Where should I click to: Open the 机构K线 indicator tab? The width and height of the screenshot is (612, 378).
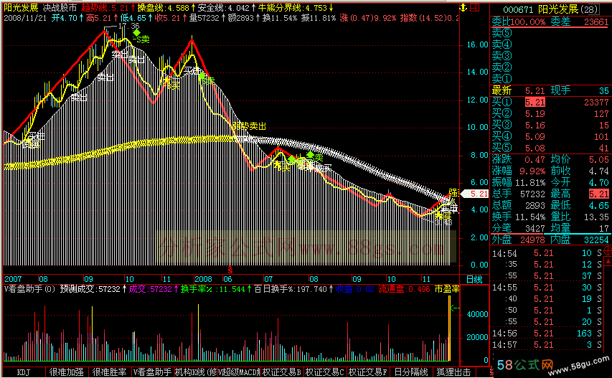196,372
